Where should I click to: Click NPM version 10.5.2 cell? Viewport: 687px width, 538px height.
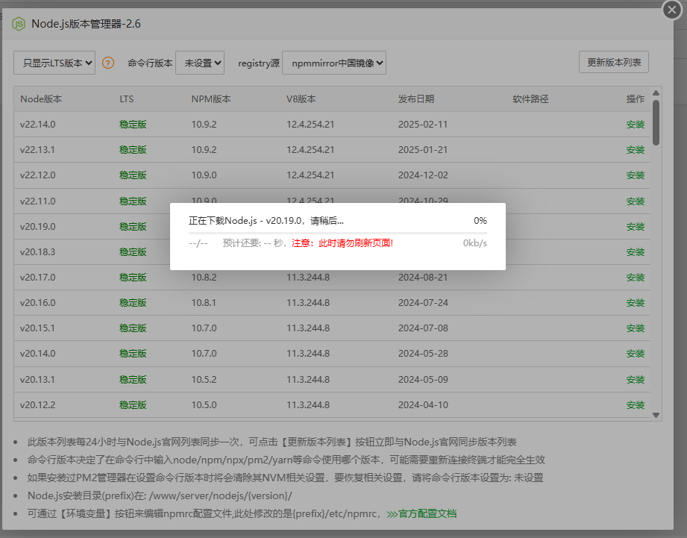click(204, 379)
